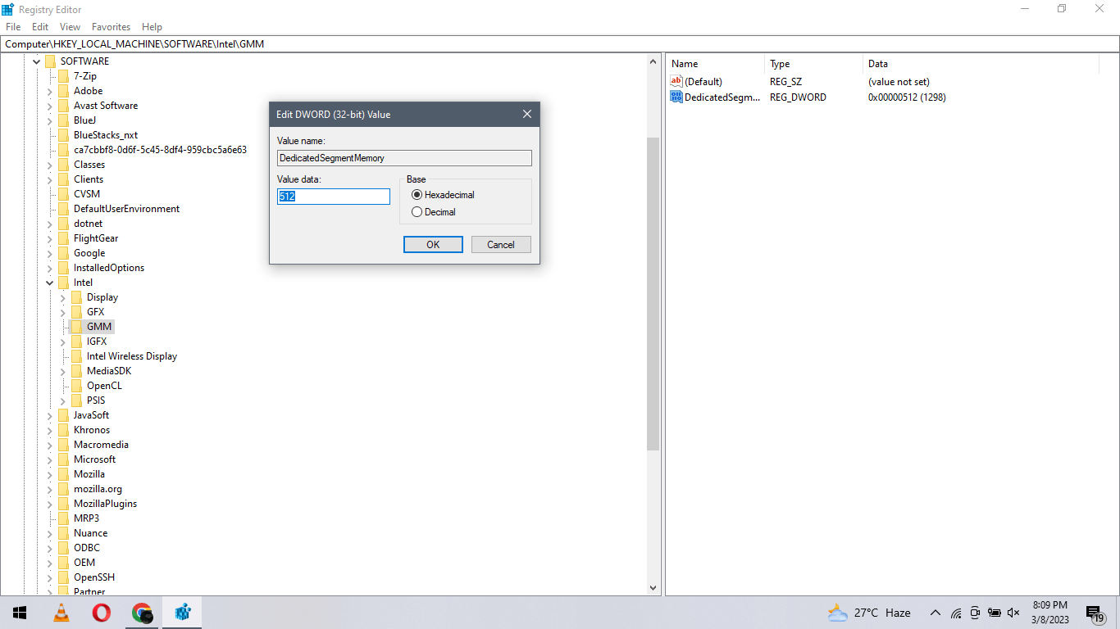Expand the GFX key
Viewport: 1120px width, 629px height.
tap(62, 312)
